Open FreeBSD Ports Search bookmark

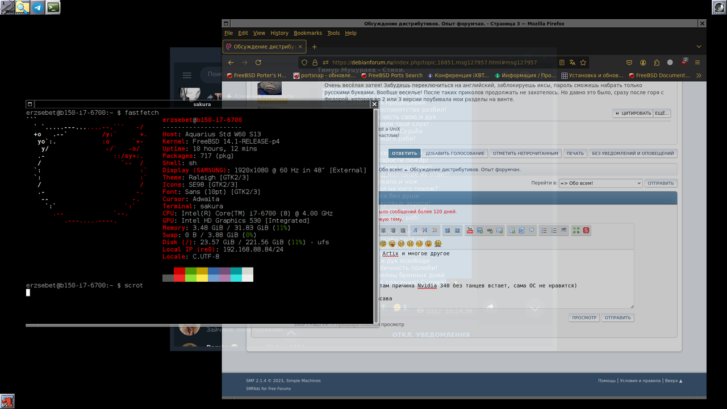[392, 75]
